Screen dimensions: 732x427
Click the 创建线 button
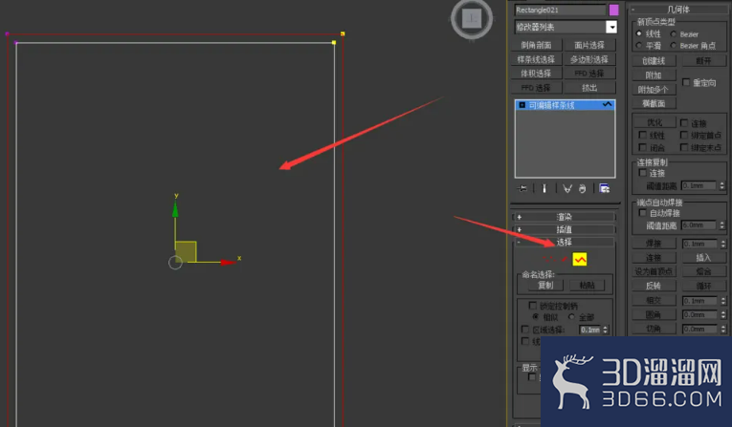coord(654,60)
